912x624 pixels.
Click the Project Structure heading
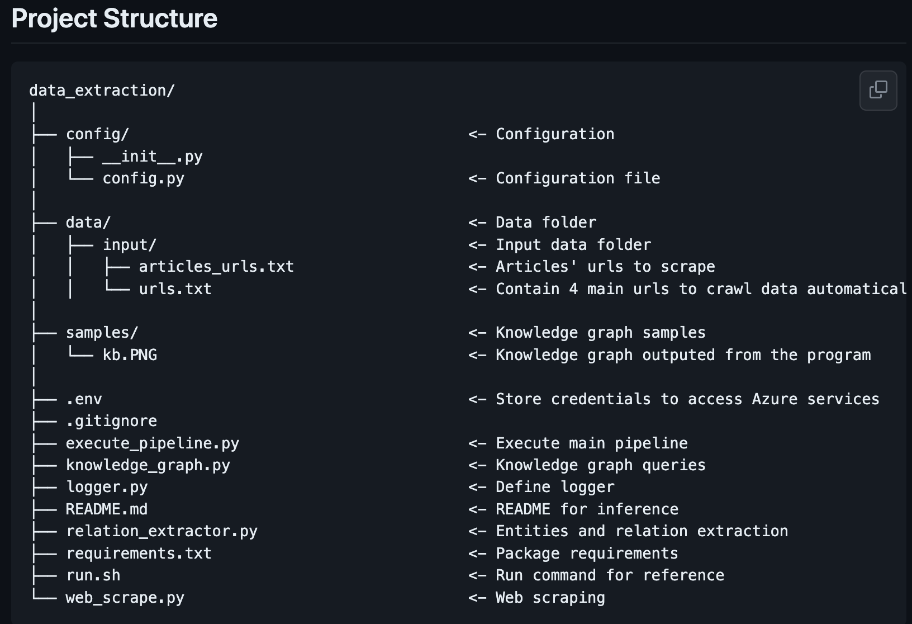coord(114,18)
